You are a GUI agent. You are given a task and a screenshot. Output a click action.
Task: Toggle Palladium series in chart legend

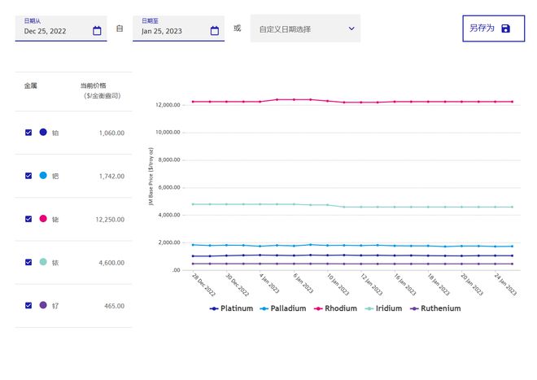pyautogui.click(x=283, y=308)
